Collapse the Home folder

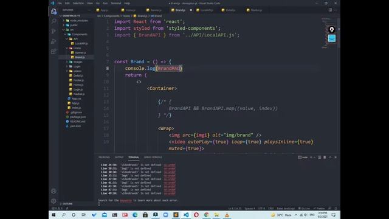(x=67, y=48)
